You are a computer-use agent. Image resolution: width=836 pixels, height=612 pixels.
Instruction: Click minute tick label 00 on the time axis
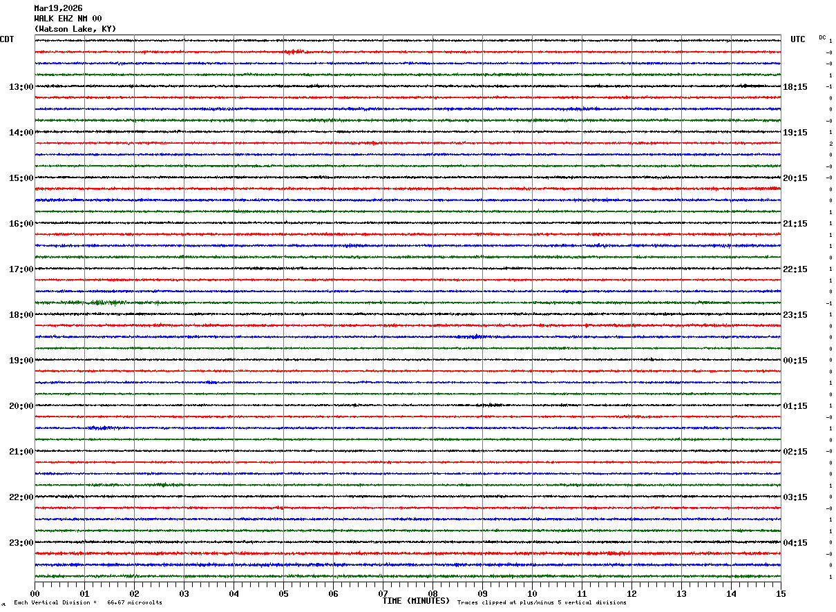pyautogui.click(x=35, y=593)
